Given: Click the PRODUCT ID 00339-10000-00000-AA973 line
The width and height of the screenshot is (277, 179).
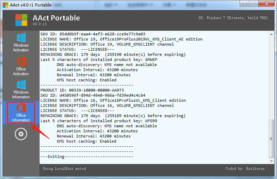Looking at the screenshot, I should tap(82, 90).
